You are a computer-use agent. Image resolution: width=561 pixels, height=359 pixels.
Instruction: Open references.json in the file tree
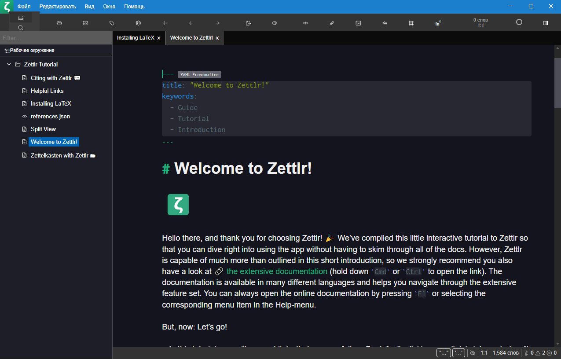coord(50,117)
